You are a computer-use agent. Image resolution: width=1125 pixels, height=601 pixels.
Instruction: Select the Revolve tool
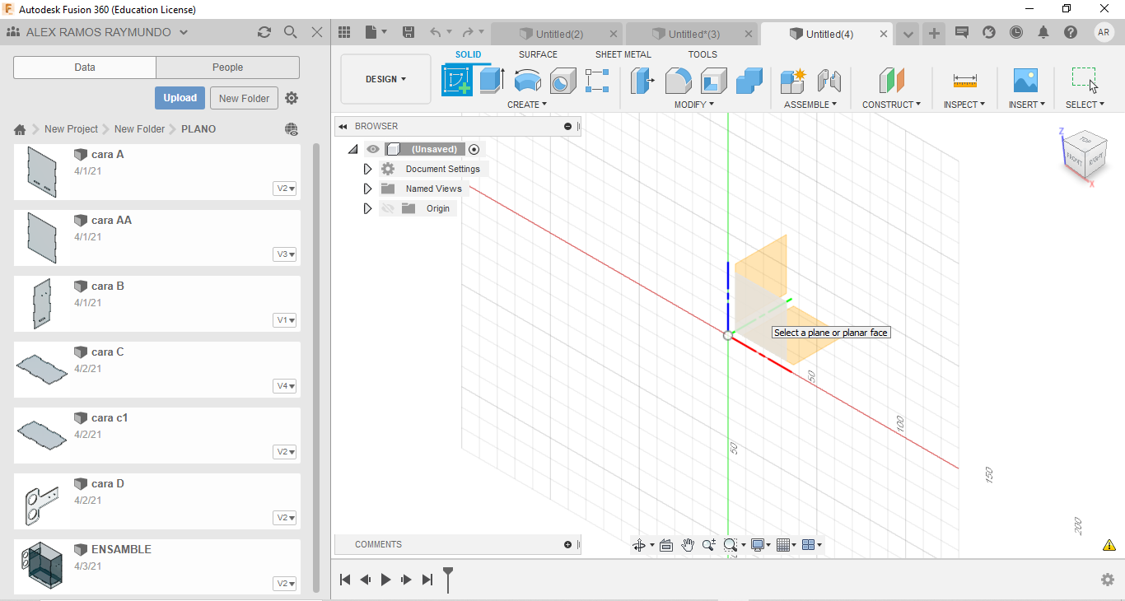click(528, 81)
